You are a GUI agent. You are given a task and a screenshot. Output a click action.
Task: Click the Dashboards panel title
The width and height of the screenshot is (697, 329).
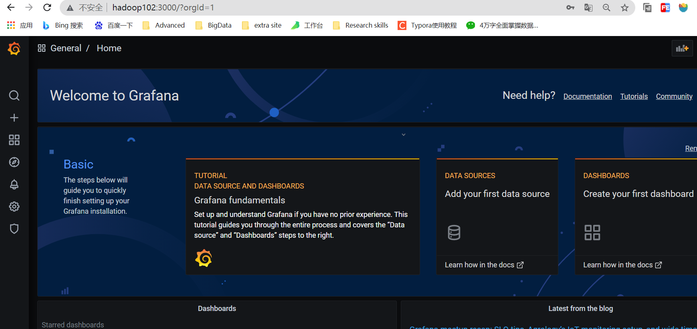(217, 309)
